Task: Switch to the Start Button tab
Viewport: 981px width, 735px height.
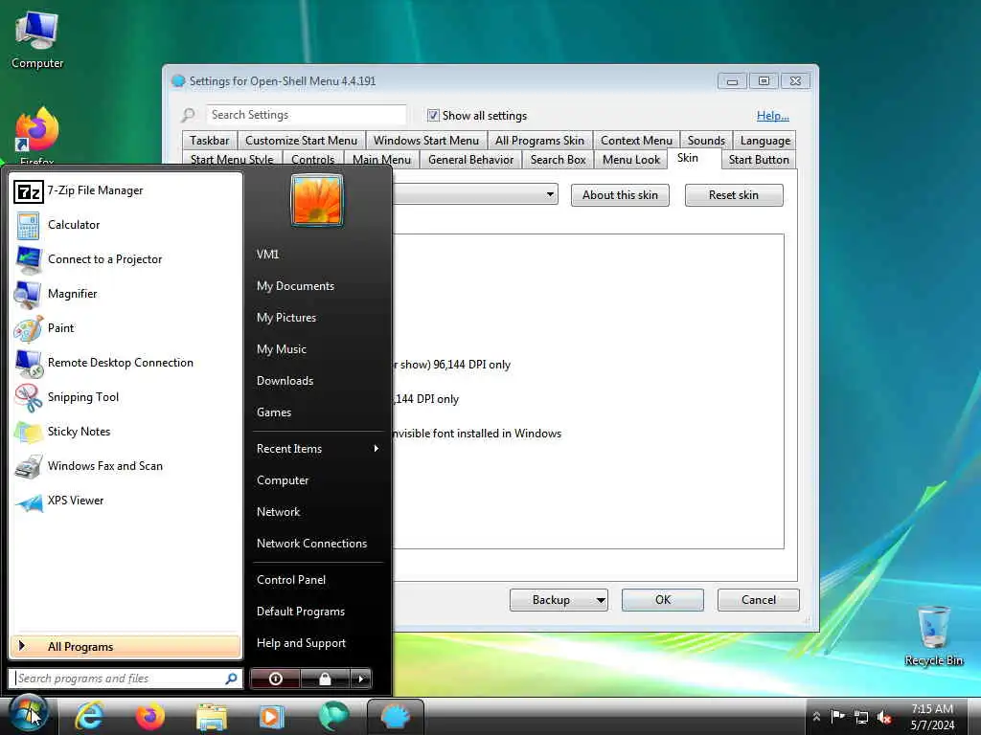Action: point(759,160)
